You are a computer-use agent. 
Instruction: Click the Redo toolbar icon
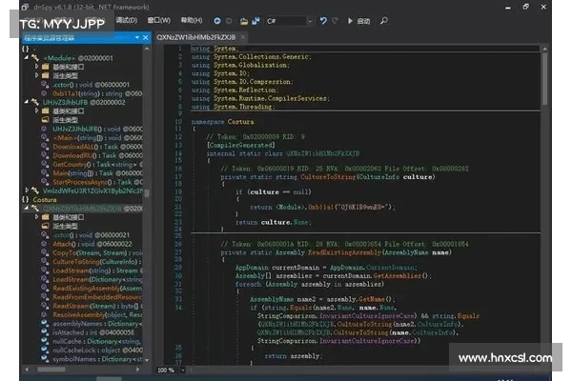click(336, 19)
